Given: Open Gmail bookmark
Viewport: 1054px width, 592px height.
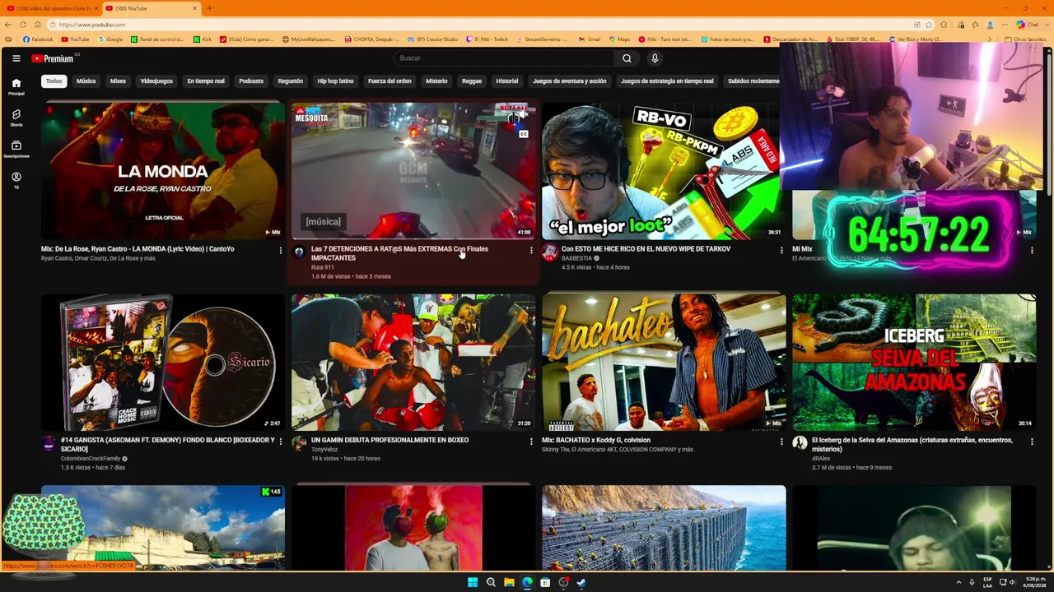Looking at the screenshot, I should 589,39.
